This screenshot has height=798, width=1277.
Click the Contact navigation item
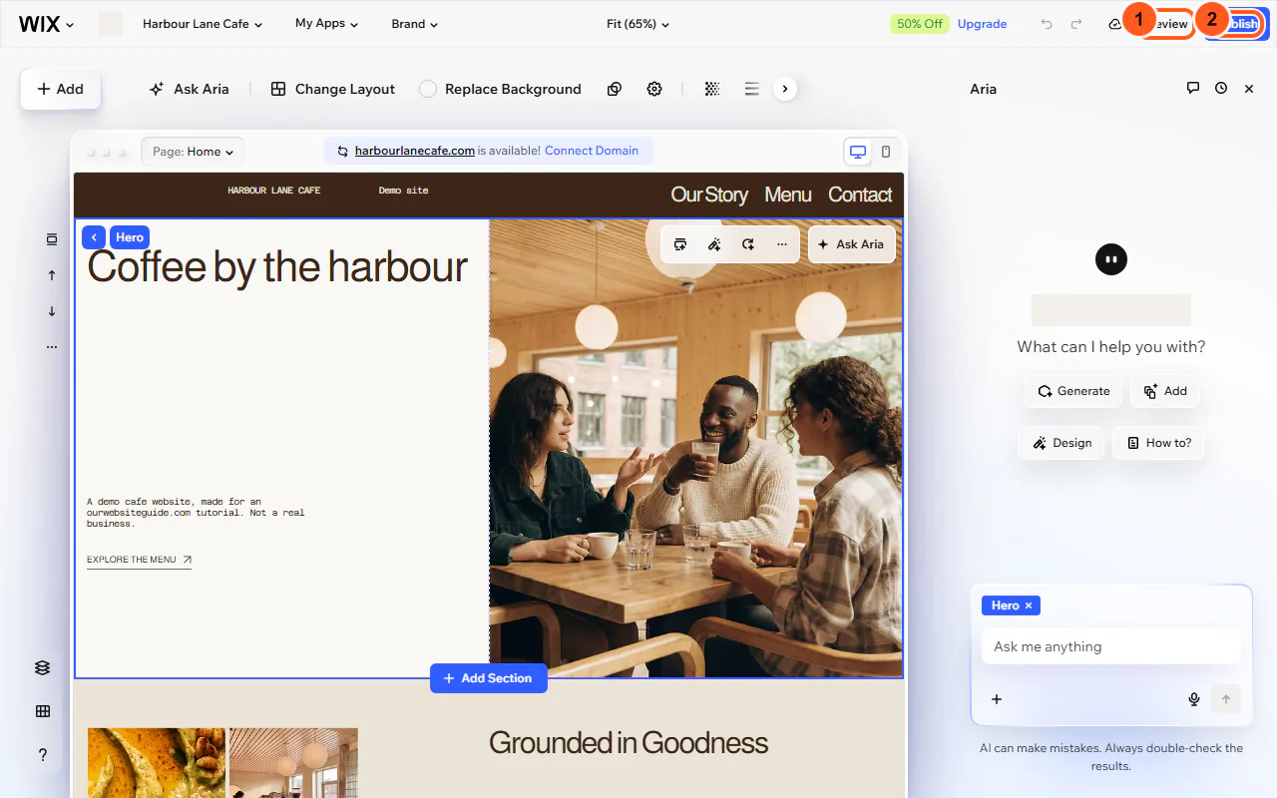click(860, 195)
